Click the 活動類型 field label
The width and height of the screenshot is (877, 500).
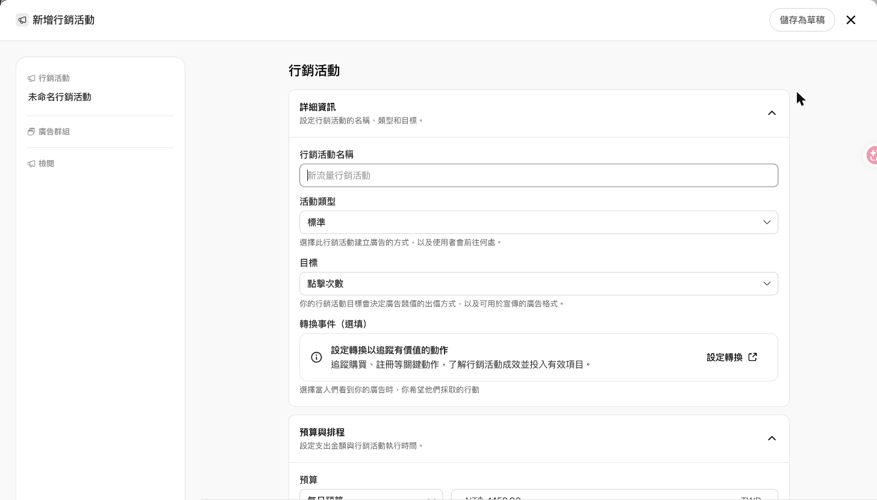(x=317, y=202)
